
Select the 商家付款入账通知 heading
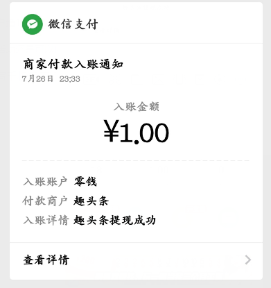(x=73, y=64)
